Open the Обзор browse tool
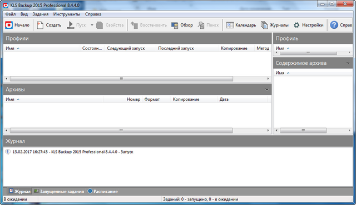356x205 pixels. 182,25
